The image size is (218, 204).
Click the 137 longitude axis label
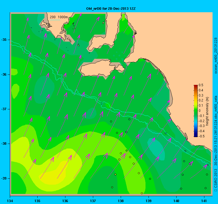tap(93, 201)
